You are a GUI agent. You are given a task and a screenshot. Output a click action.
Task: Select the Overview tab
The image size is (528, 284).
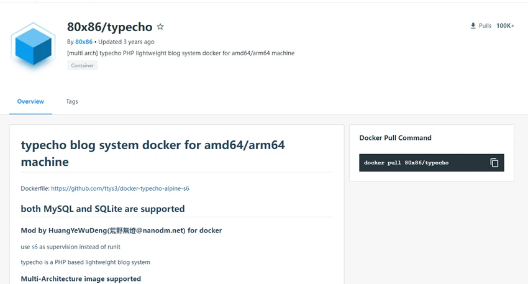30,101
